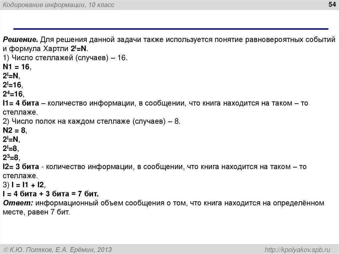Click the formula 'I = I1 + I2,'

click(28, 185)
